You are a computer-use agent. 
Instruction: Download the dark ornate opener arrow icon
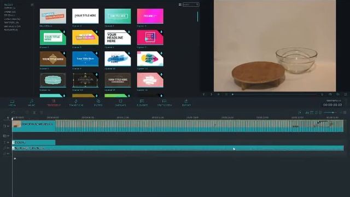point(96,74)
